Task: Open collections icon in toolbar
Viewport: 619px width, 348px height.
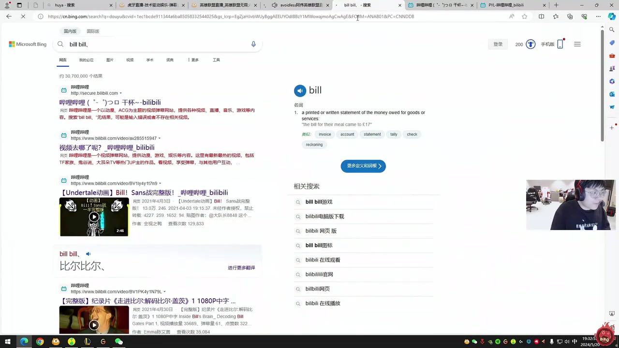Action: coord(570,16)
